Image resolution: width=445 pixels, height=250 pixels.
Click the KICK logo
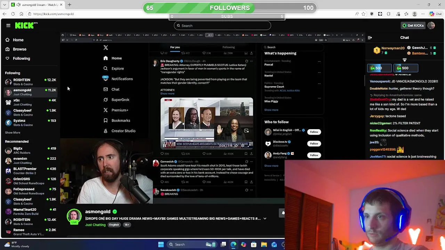tap(26, 25)
